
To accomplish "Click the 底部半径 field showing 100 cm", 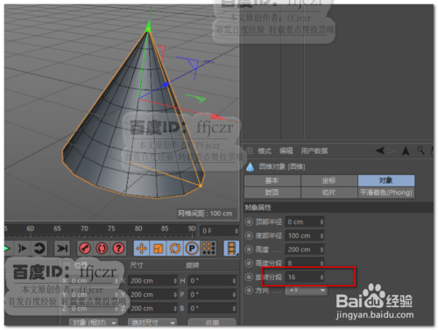I will (305, 235).
